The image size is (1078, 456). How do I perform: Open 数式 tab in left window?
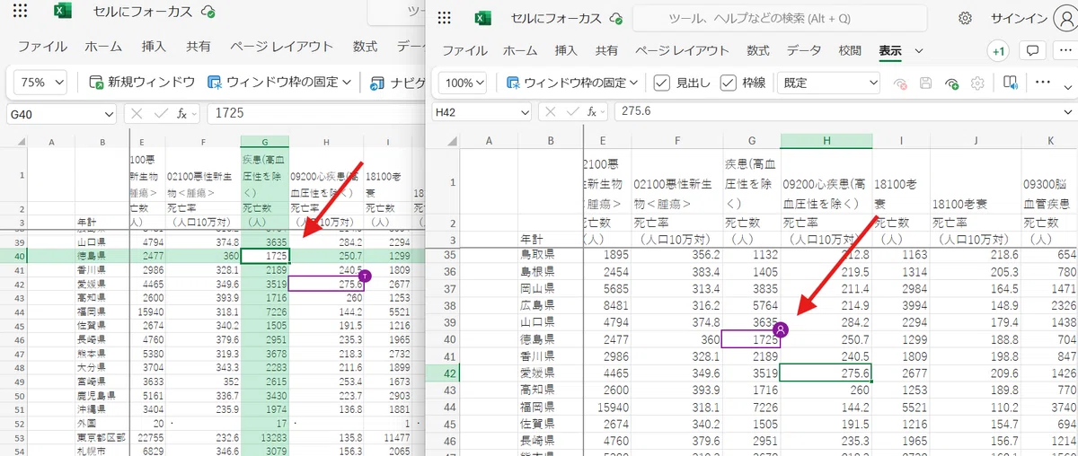(366, 46)
